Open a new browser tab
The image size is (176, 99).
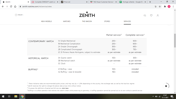click(150, 2)
